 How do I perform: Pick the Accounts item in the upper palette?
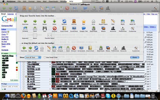113,29
